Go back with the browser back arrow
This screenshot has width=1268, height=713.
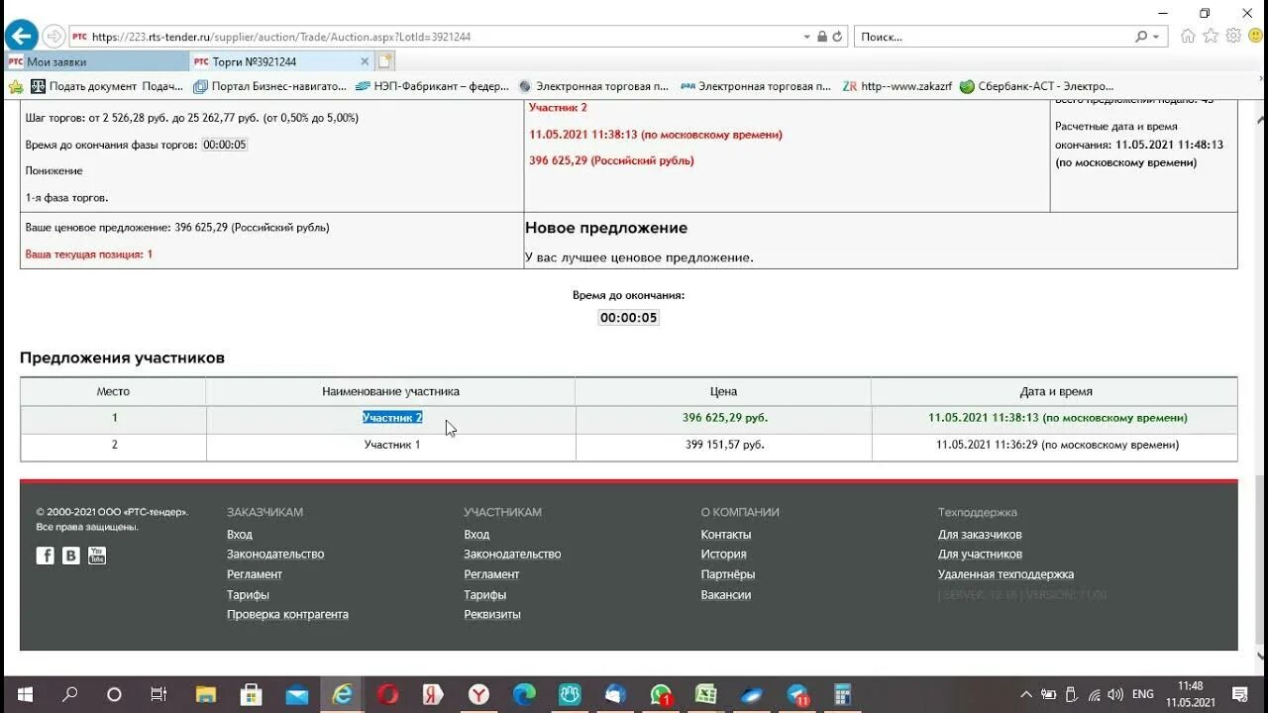21,37
